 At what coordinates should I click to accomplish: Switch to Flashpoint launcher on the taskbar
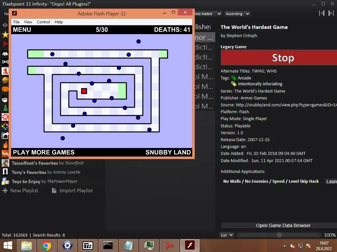pyautogui.click(x=170, y=245)
